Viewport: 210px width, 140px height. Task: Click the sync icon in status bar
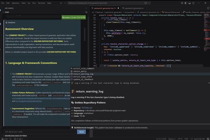tap(10, 139)
